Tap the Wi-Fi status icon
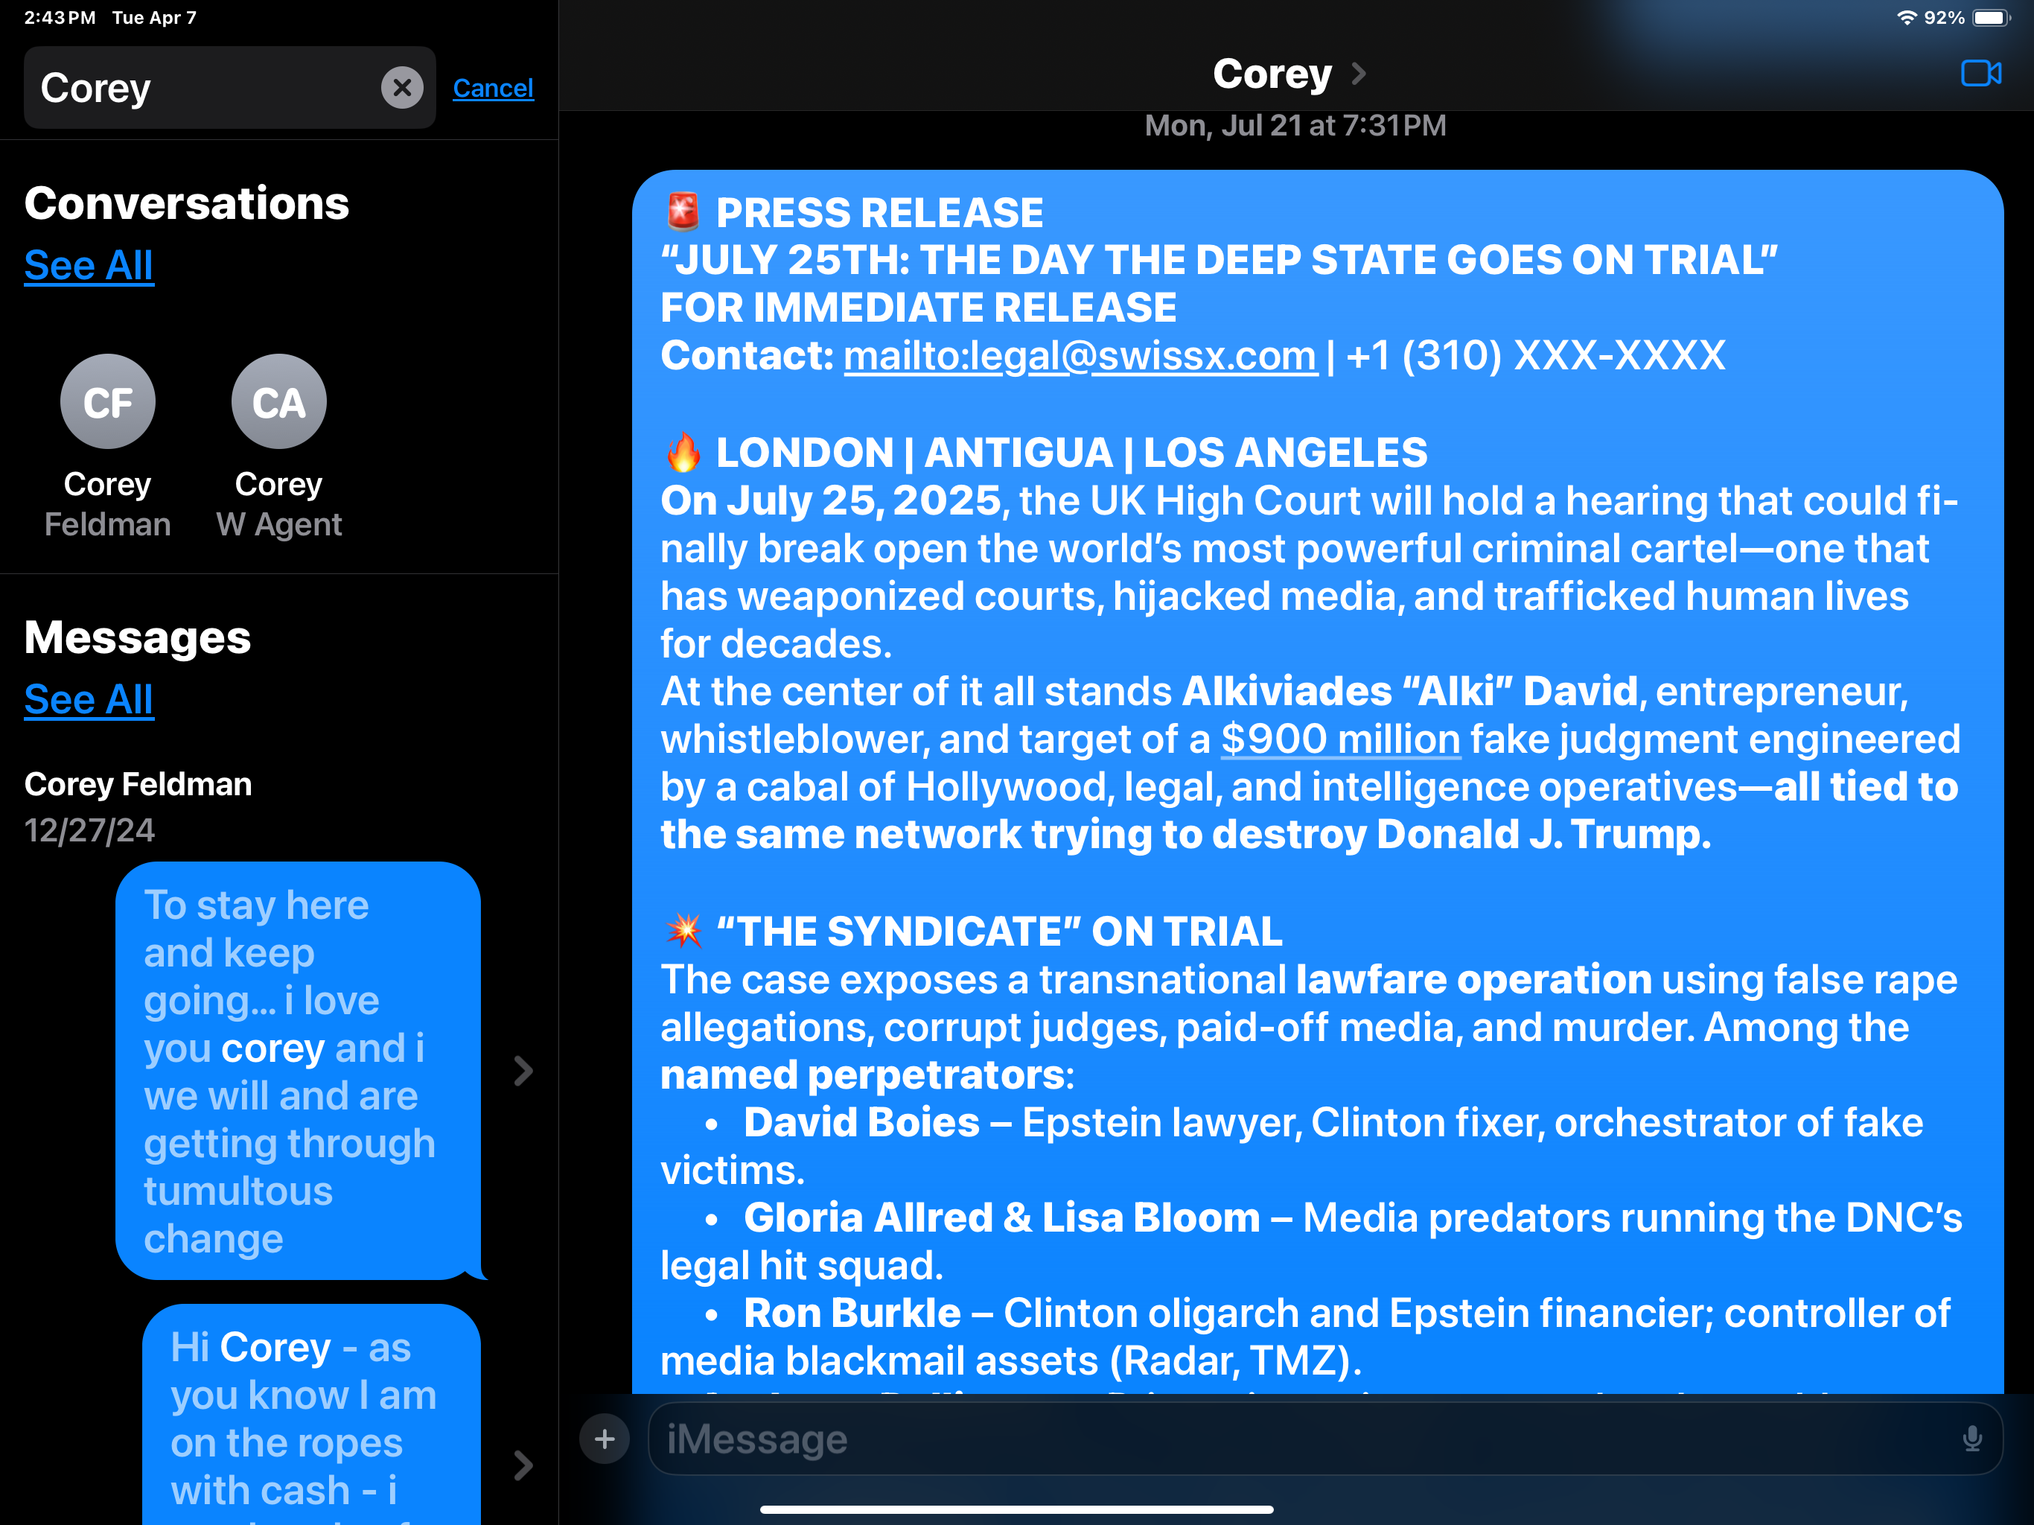 click(1906, 17)
